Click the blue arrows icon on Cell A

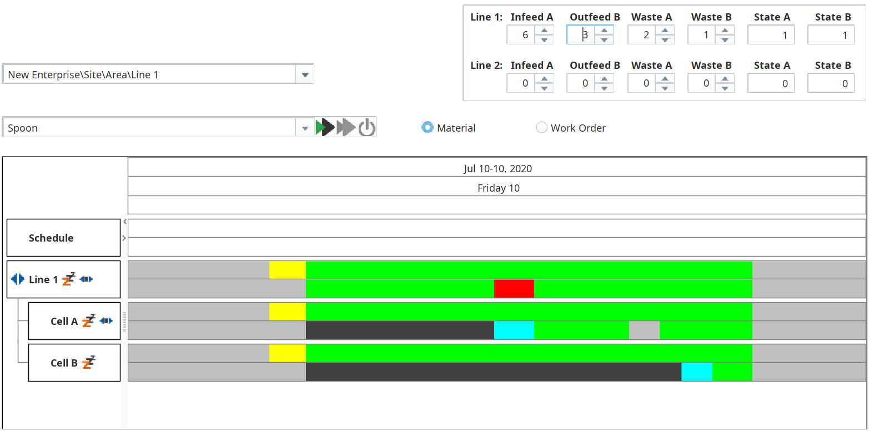106,320
